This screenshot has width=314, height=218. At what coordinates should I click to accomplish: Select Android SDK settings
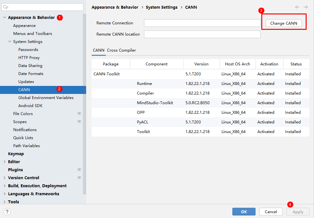(x=31, y=105)
